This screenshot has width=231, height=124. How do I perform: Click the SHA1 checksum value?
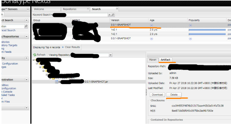click(x=198, y=106)
